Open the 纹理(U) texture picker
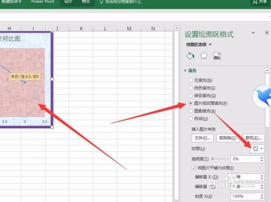 [x=257, y=148]
